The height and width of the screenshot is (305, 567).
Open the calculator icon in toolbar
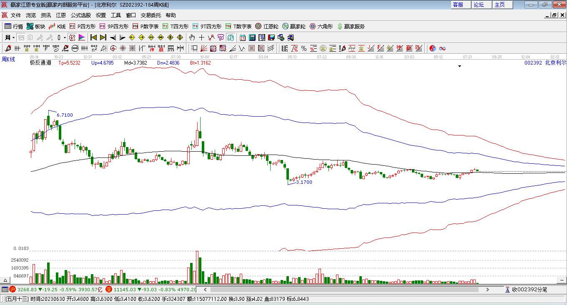[252, 37]
